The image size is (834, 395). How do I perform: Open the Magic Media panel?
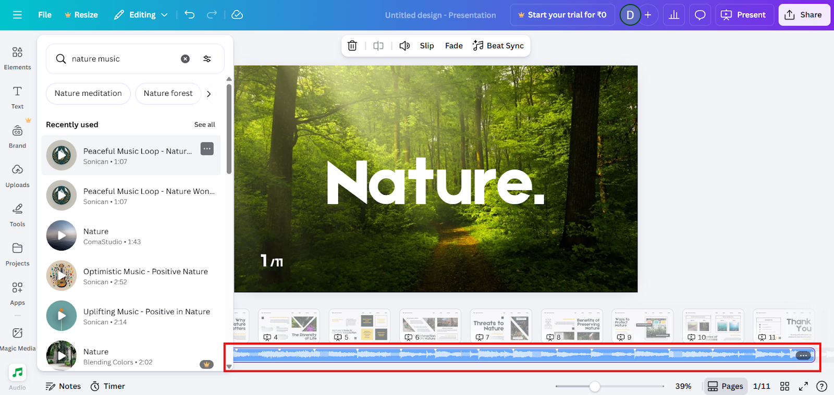tap(17, 339)
